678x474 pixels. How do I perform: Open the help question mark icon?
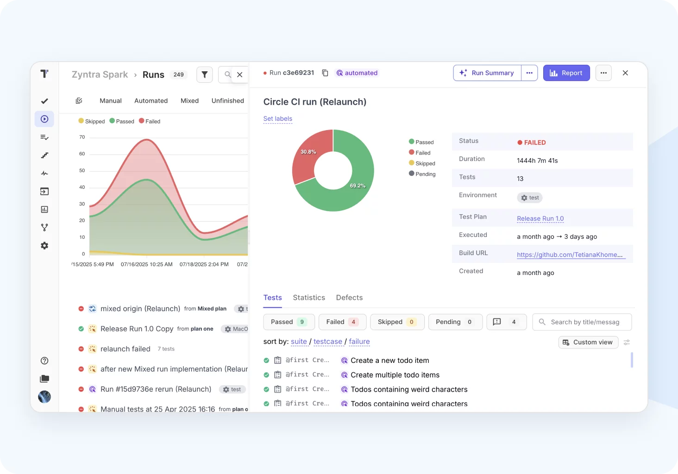[44, 361]
